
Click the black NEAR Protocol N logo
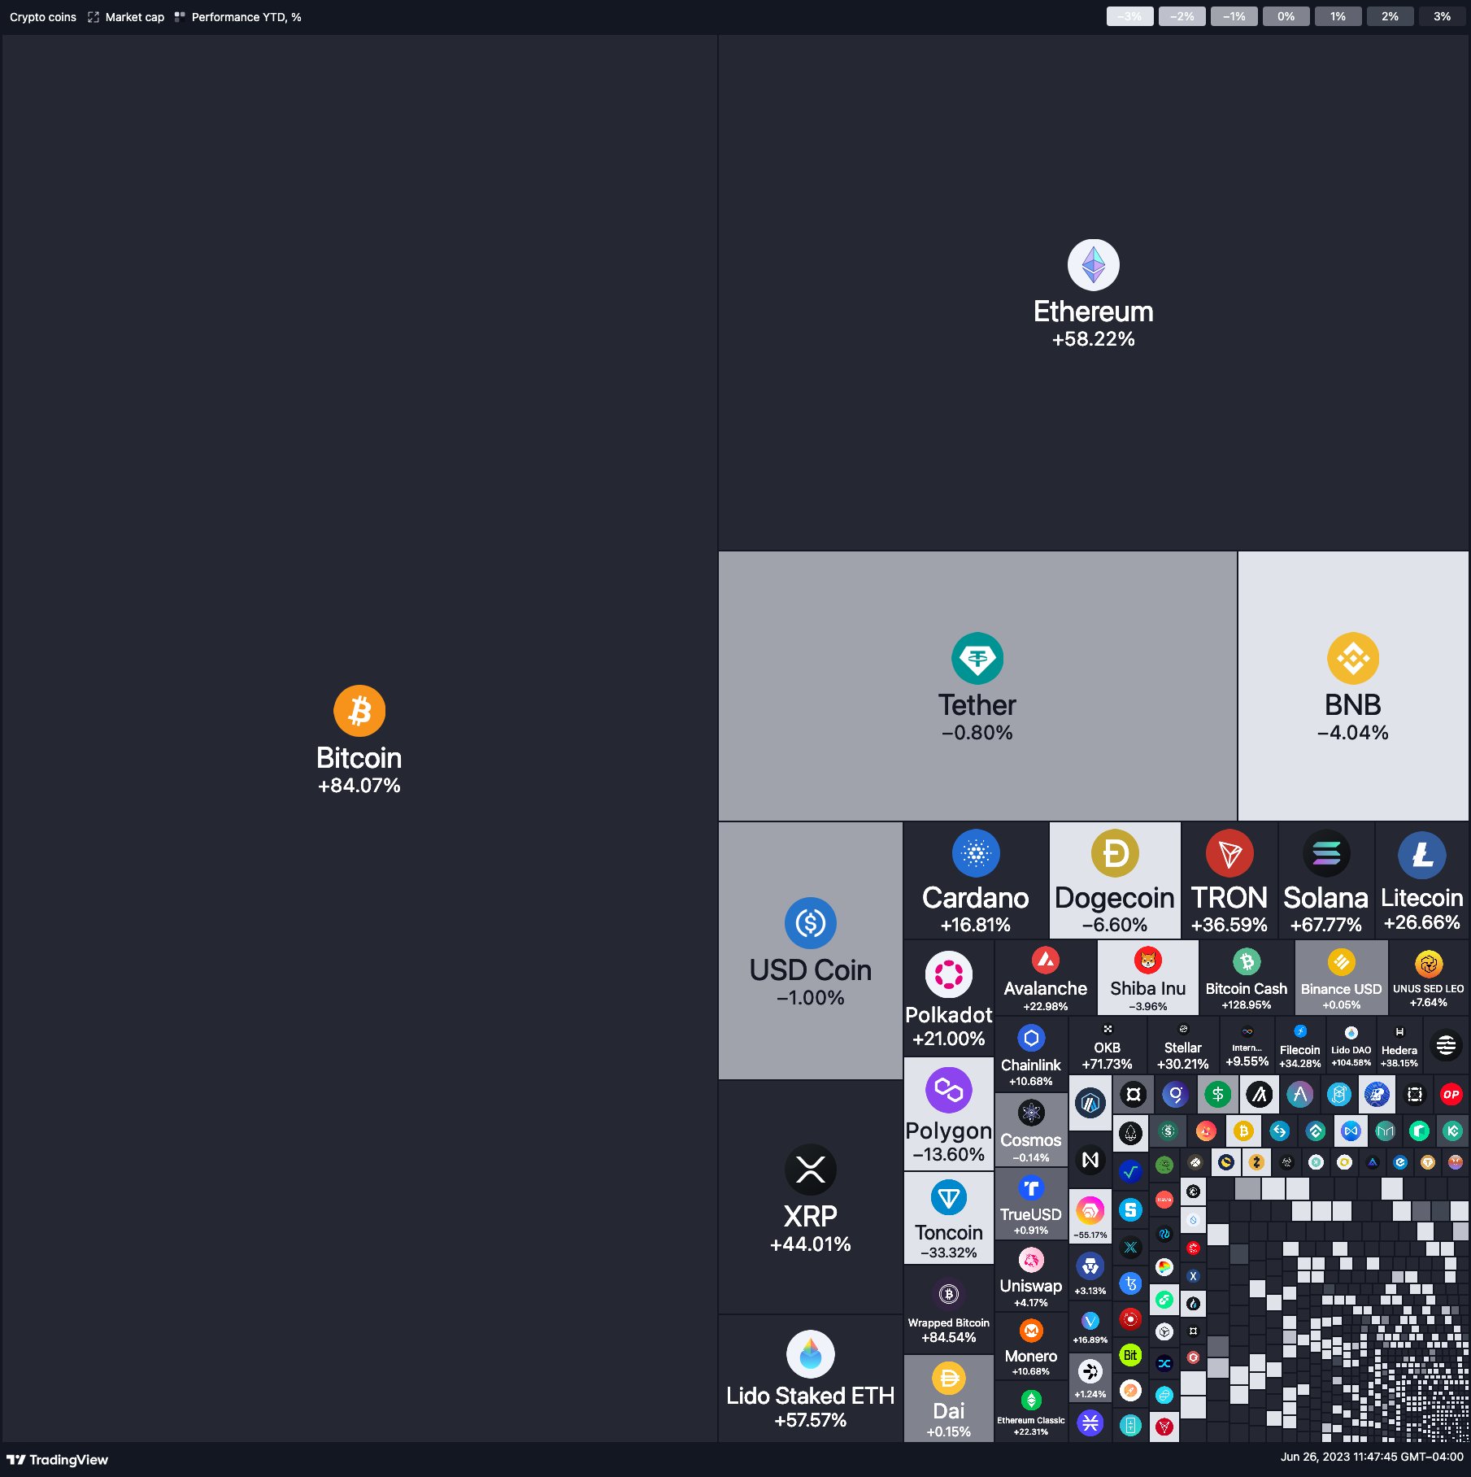1090,1160
